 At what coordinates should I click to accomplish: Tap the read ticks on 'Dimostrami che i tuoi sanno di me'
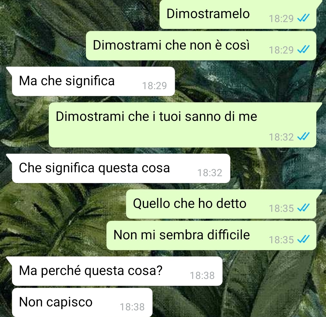[303, 137]
